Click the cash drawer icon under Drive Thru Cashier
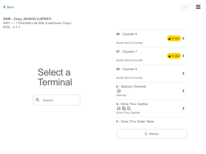Image resolution: width=206 pixels, height=154 pixels. [124, 108]
